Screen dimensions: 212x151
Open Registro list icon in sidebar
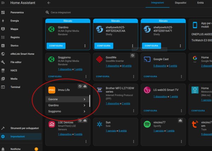pyautogui.click(x=3, y=37)
